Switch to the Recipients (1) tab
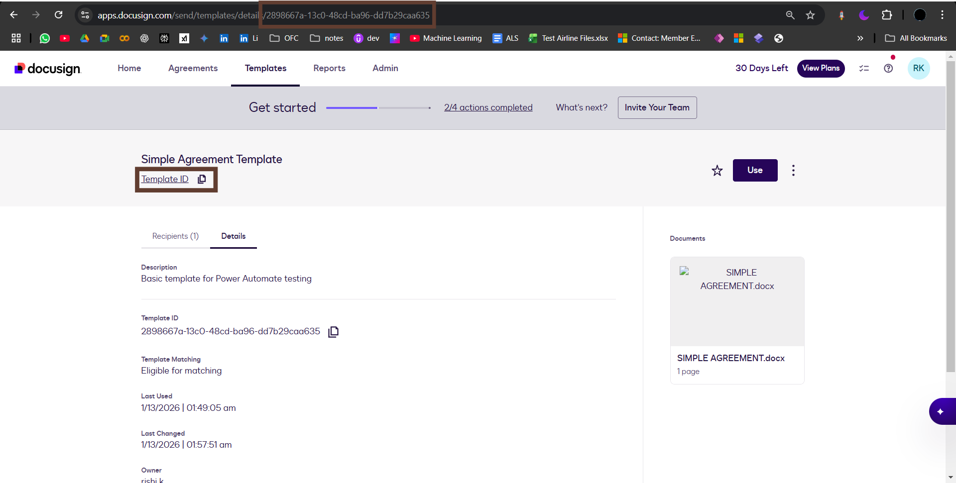The image size is (956, 483). click(x=175, y=236)
